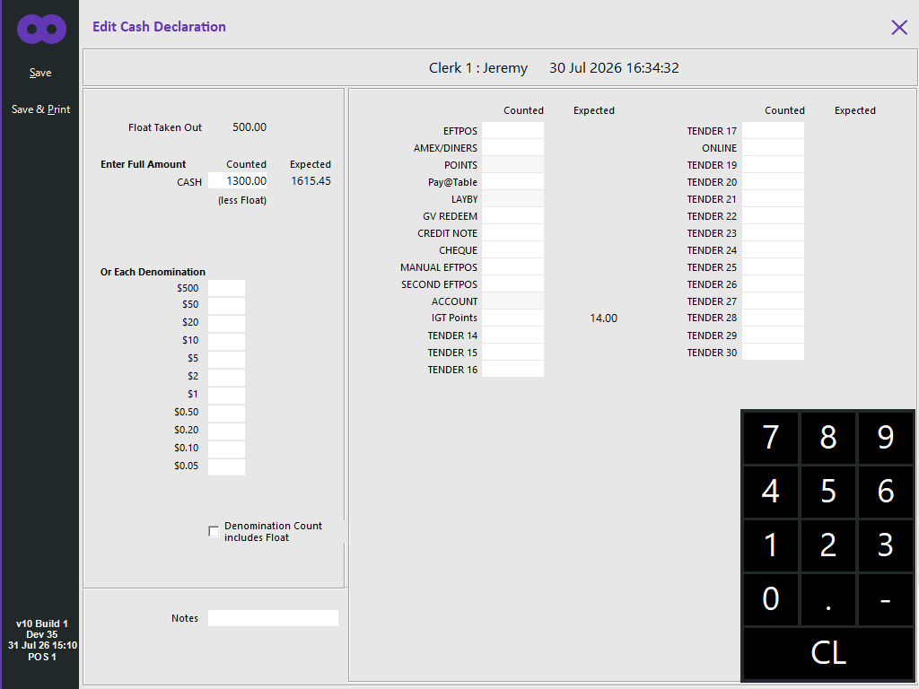This screenshot has height=689, width=919.
Task: Click the Float Taken Out value 500.00
Action: (249, 127)
